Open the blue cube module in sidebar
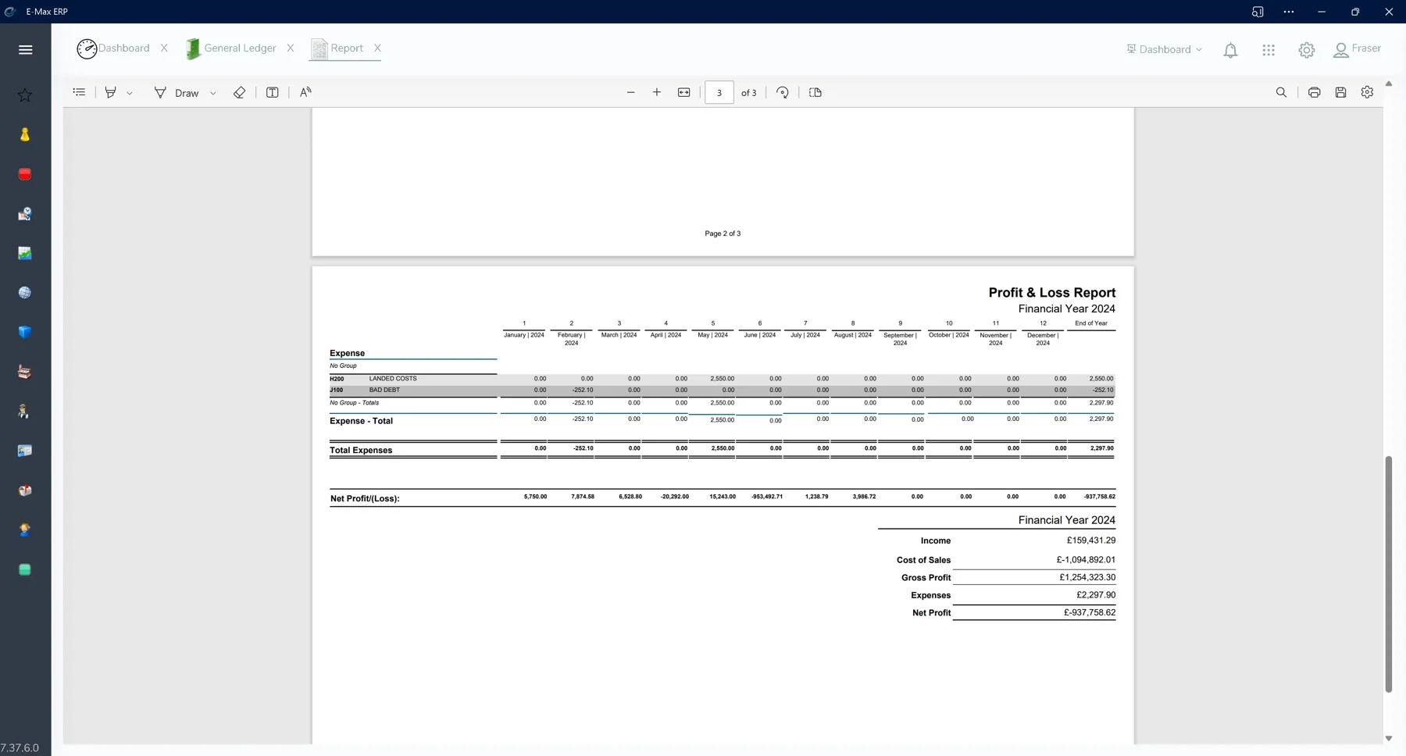The height and width of the screenshot is (756, 1406). [25, 332]
